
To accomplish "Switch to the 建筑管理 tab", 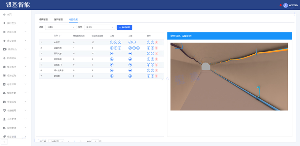I will point(58,20).
